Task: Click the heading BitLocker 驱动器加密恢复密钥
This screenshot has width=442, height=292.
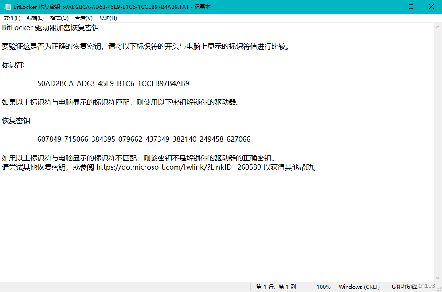Action: click(51, 28)
